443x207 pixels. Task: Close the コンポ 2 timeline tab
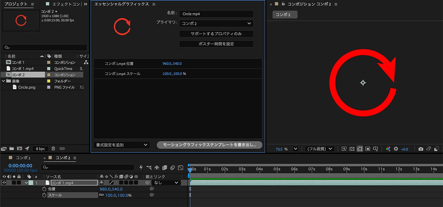[45, 158]
